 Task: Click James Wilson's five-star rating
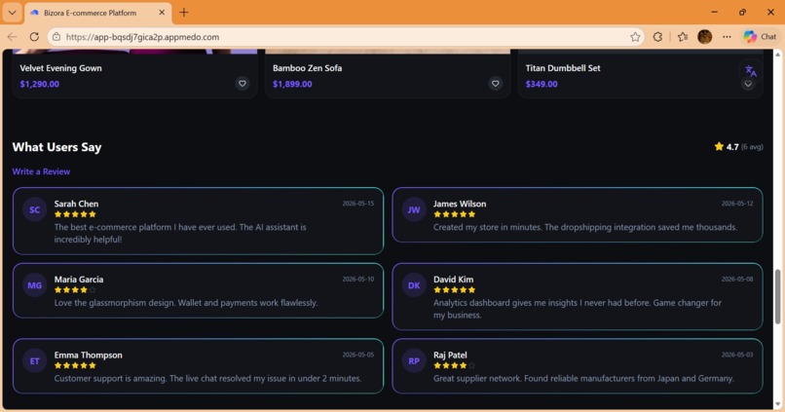point(454,214)
